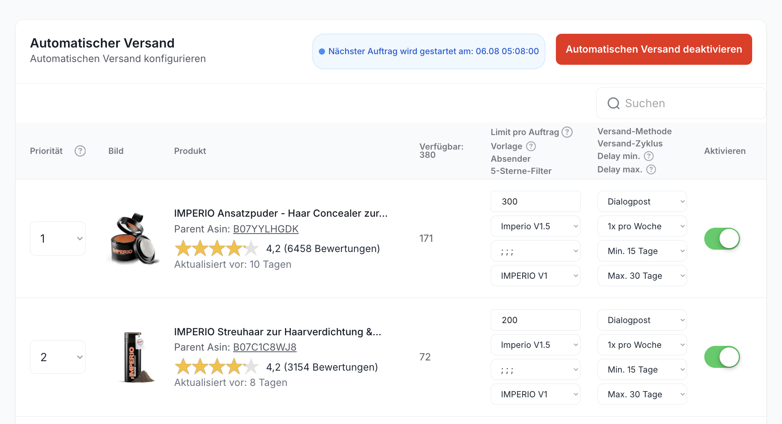Viewport: 782px width, 424px height.
Task: Click the help icon next to Priorität
Action: pyautogui.click(x=80, y=151)
